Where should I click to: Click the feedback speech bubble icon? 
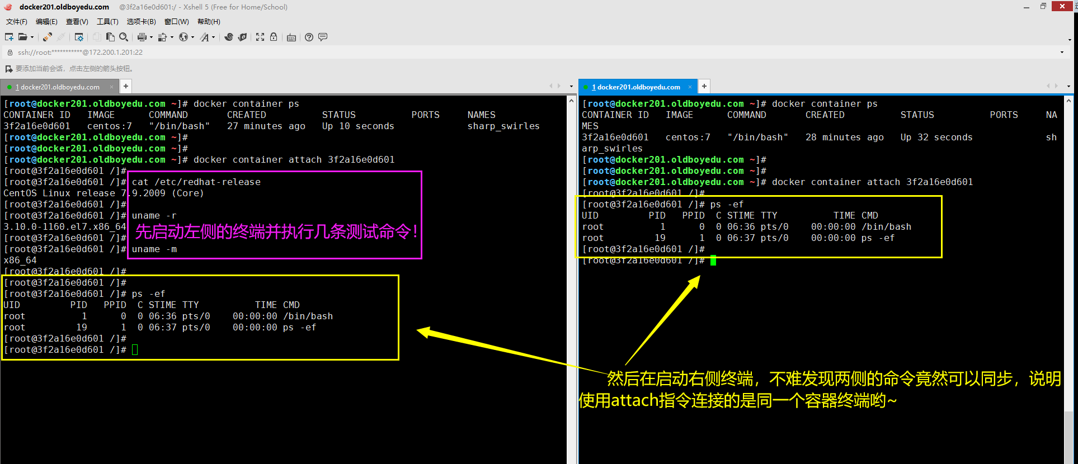point(323,37)
